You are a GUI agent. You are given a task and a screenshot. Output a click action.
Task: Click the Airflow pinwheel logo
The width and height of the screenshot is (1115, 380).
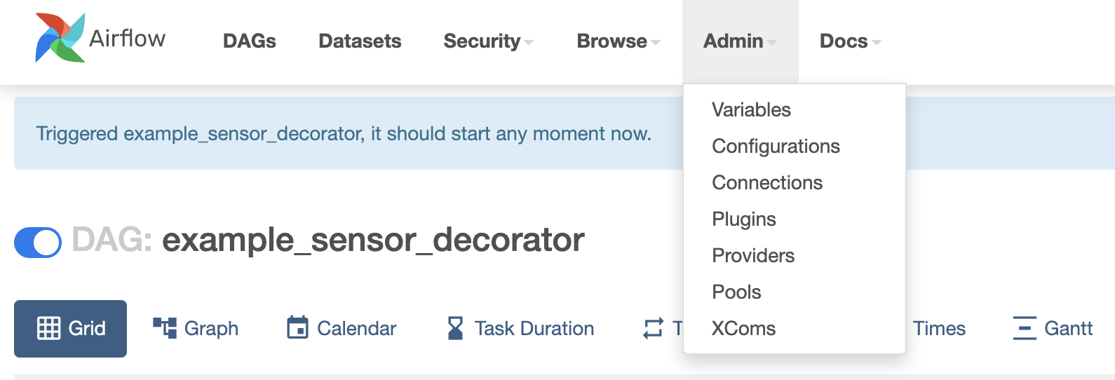pyautogui.click(x=60, y=38)
